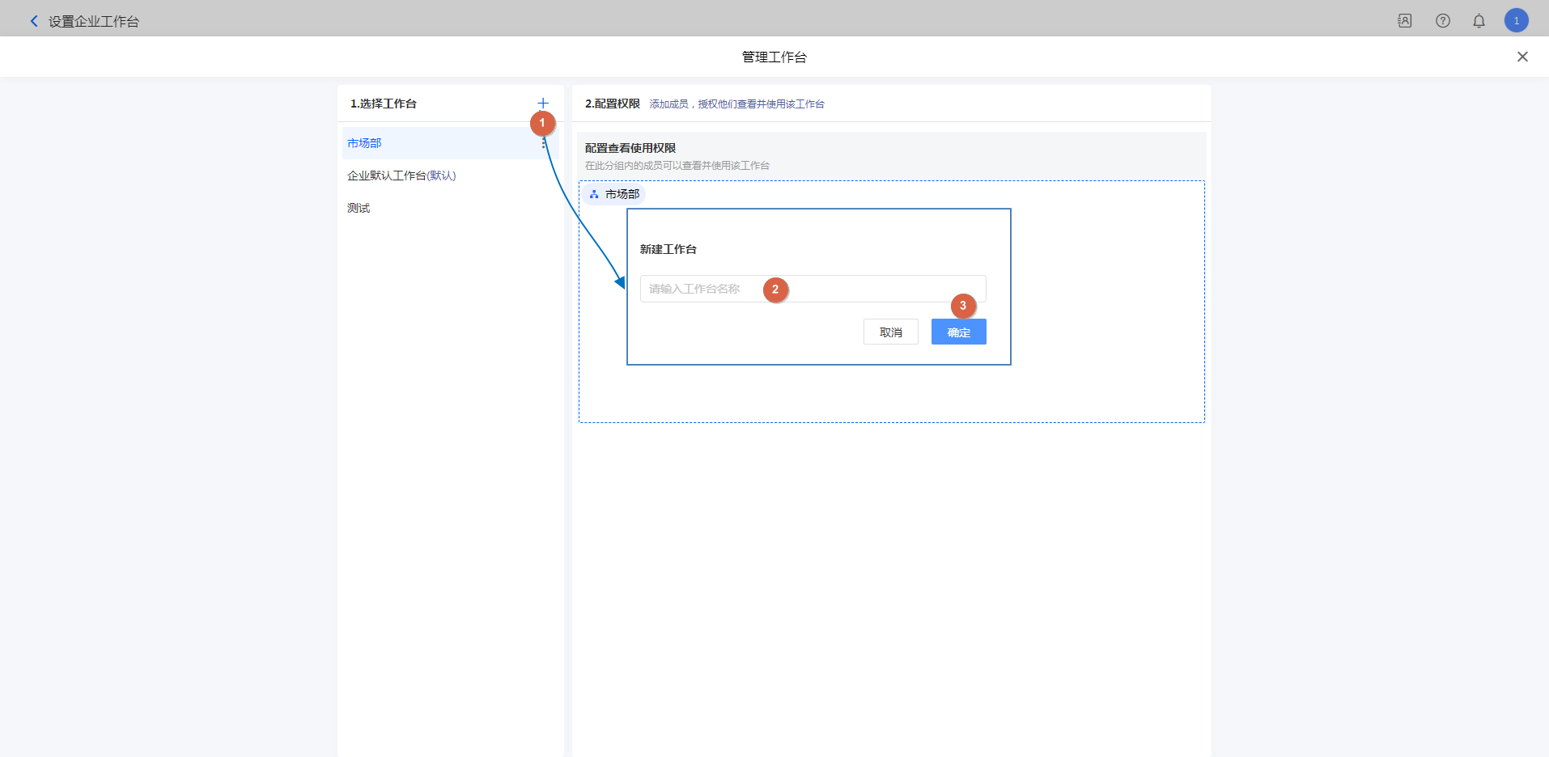Click the back arrow beside 设置企业工作台

tap(34, 21)
